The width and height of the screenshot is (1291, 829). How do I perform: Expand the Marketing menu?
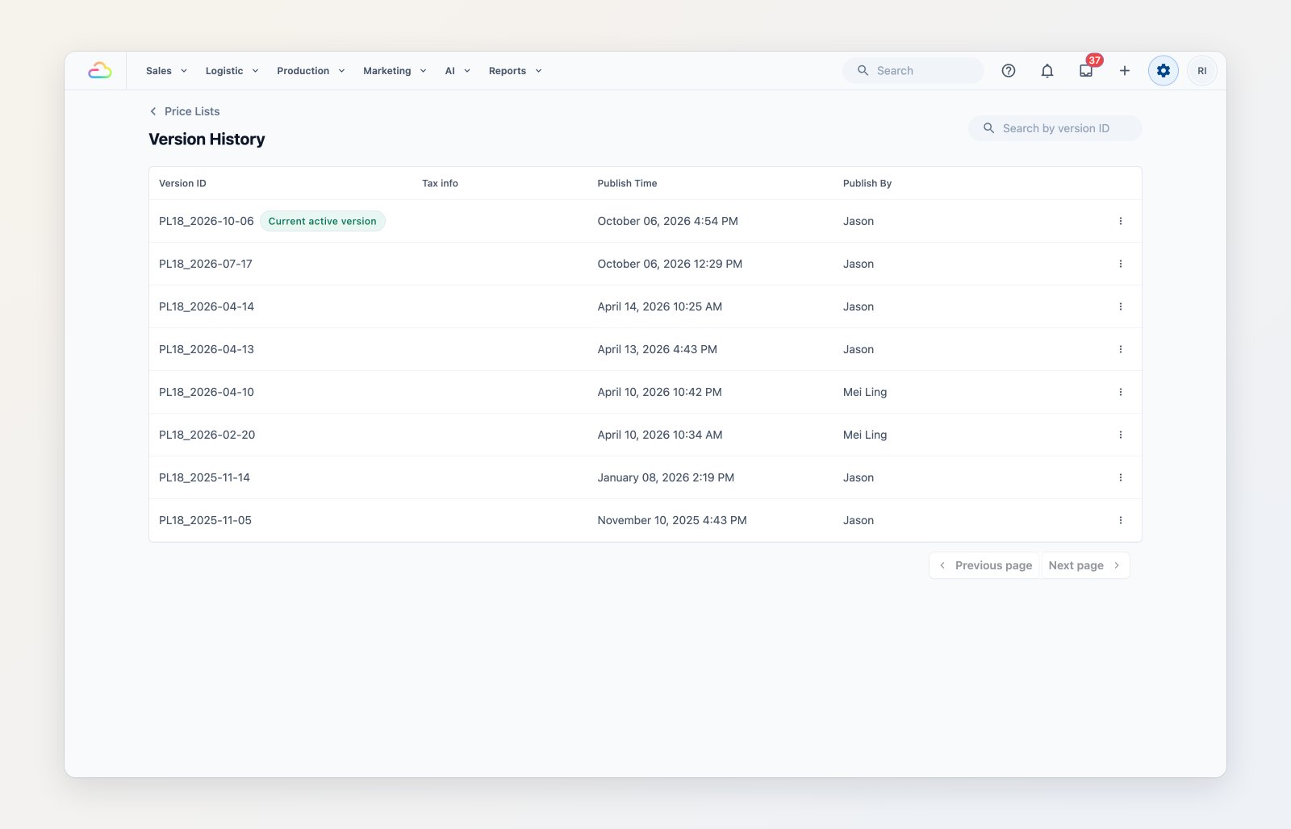(395, 71)
